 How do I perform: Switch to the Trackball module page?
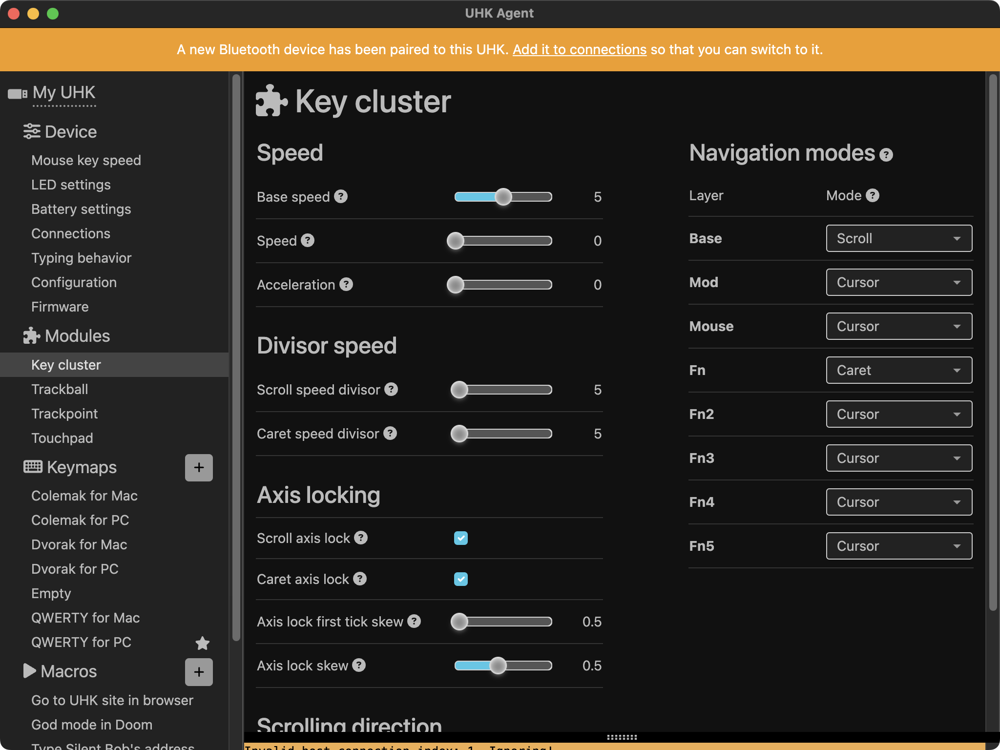[x=60, y=389]
